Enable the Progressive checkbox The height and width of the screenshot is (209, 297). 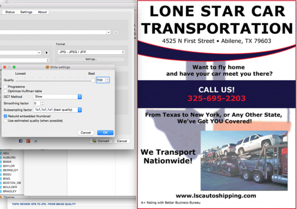(x=5, y=87)
